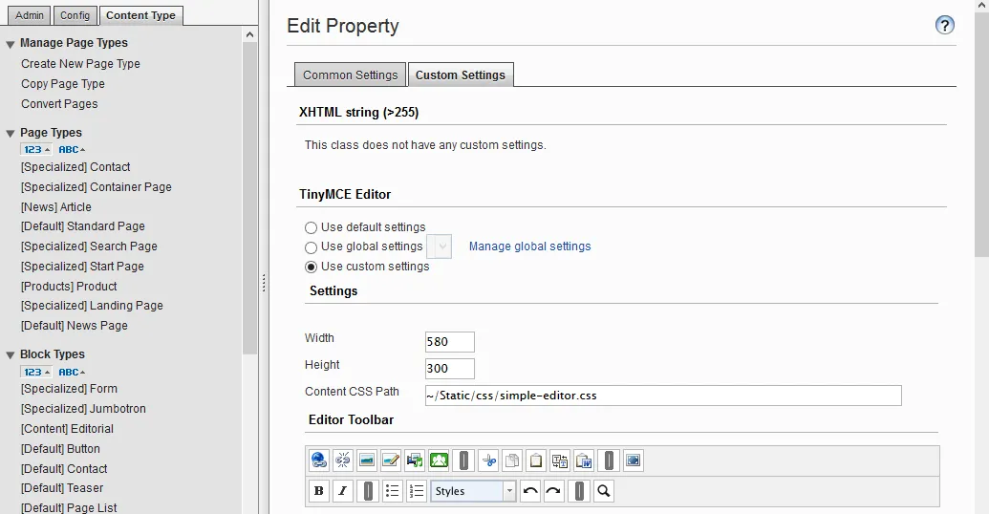Select the separator before the cut scissors
989x514 pixels.
(463, 460)
